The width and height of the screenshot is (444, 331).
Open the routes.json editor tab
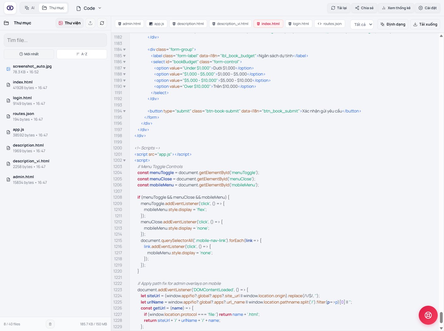tap(330, 24)
